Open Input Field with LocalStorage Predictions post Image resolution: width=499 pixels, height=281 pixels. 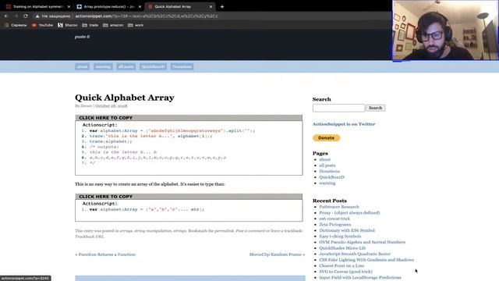(360, 278)
